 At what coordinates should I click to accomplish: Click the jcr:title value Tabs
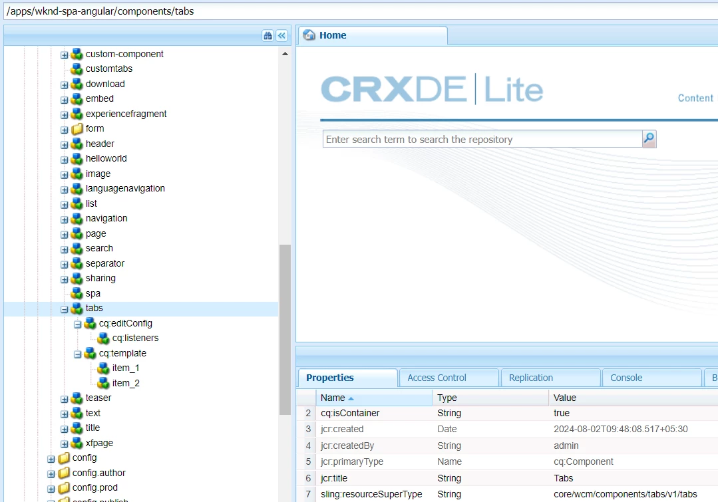[x=563, y=478]
